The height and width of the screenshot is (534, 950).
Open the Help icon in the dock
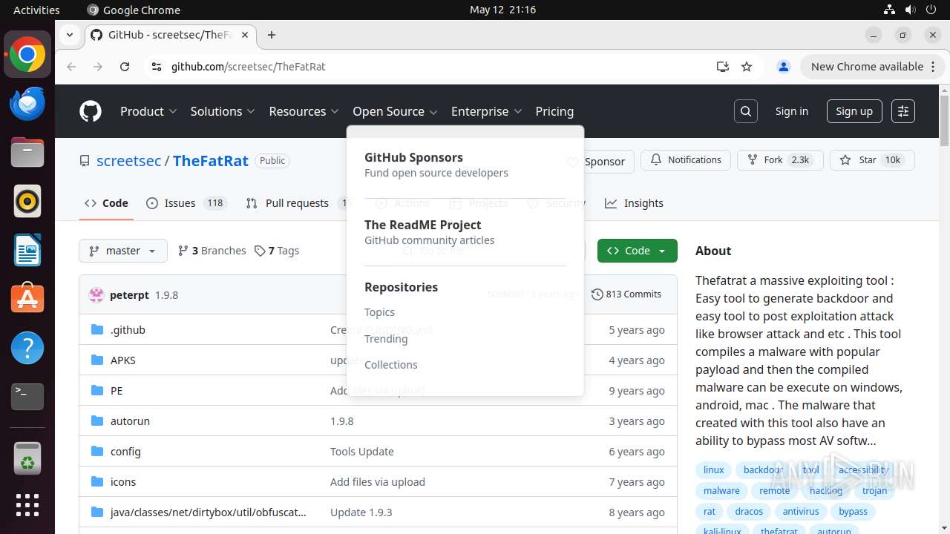point(27,348)
